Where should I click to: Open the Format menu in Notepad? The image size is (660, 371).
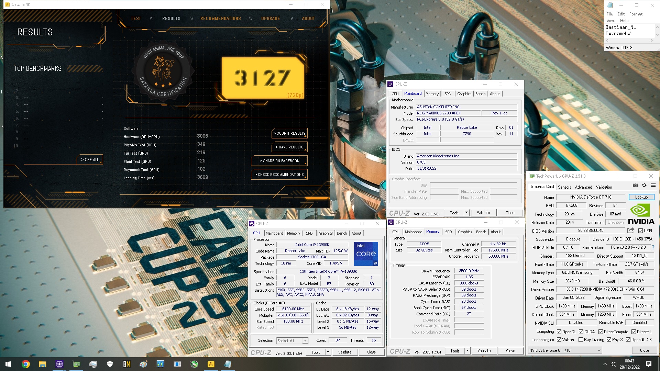coord(636,14)
